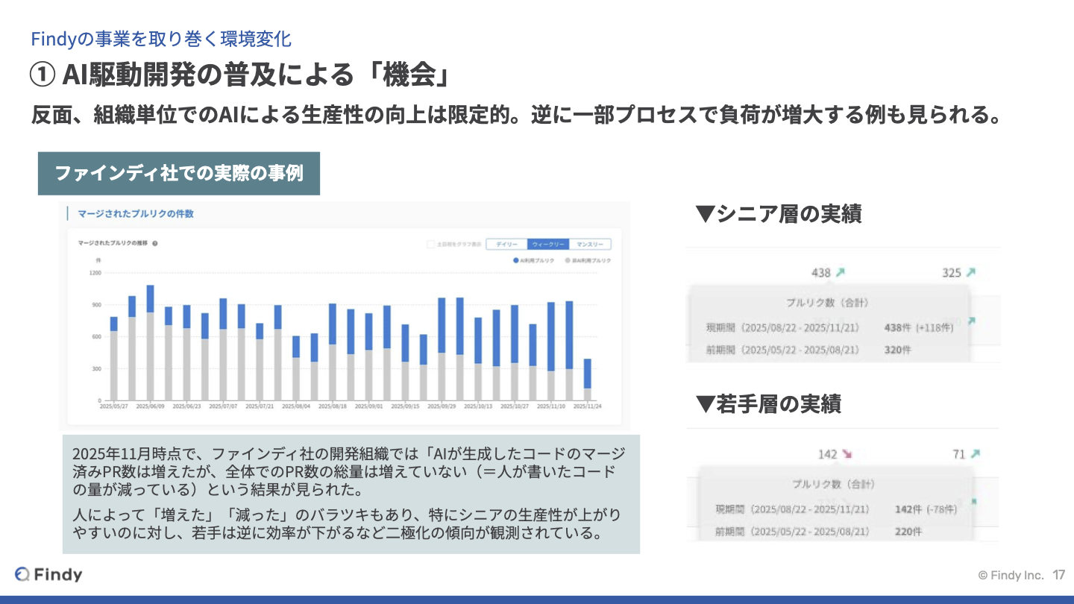Click the blue AI利用プルリク legend dot
The image size is (1074, 604).
tap(515, 260)
